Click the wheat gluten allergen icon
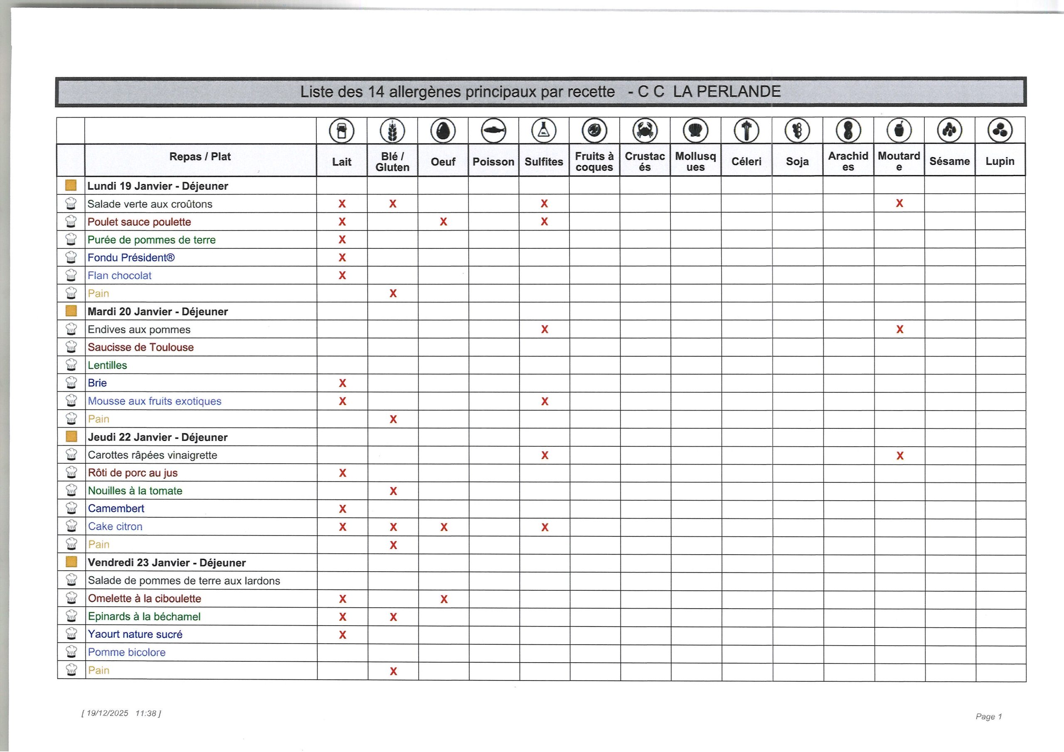The height and width of the screenshot is (752, 1064). (x=392, y=130)
